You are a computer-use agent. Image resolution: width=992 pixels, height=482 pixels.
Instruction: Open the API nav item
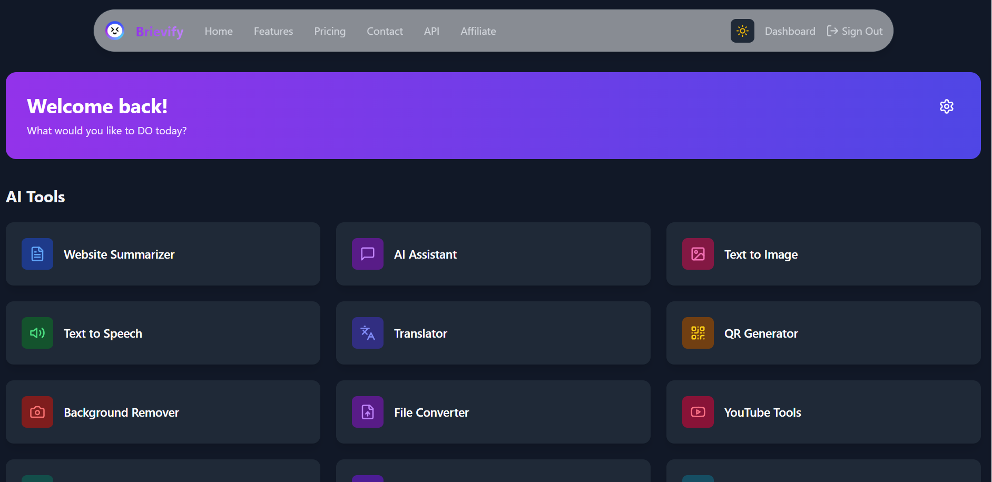coord(431,31)
